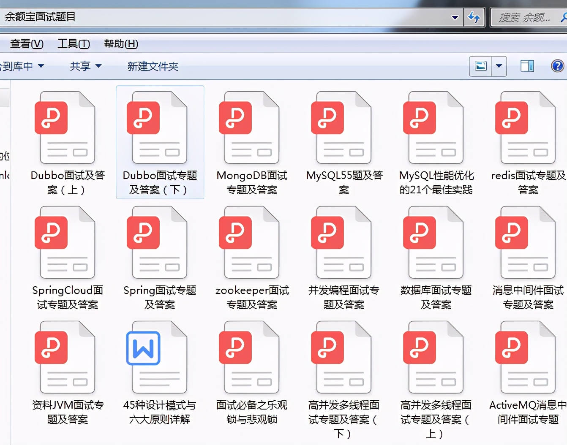Image resolution: width=567 pixels, height=445 pixels.
Task: Open the Help question mark icon
Action: (557, 66)
